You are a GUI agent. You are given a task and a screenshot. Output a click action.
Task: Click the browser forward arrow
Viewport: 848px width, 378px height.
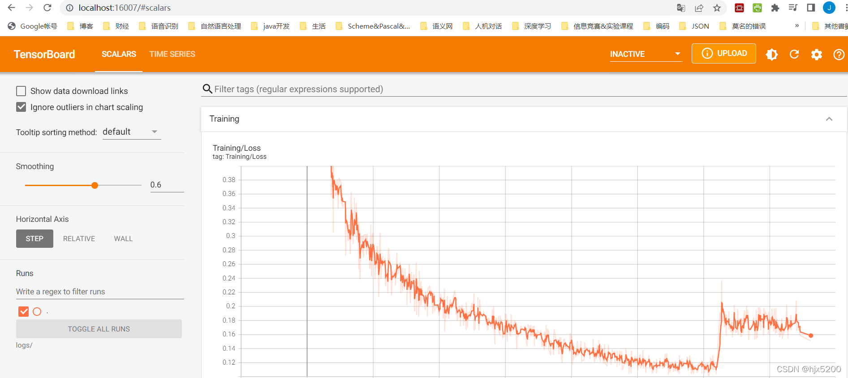click(30, 8)
